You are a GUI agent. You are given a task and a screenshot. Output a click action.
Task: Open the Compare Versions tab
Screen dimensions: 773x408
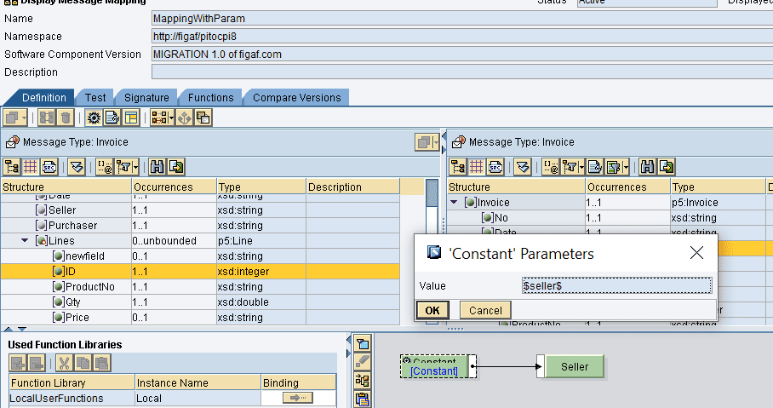pos(297,98)
